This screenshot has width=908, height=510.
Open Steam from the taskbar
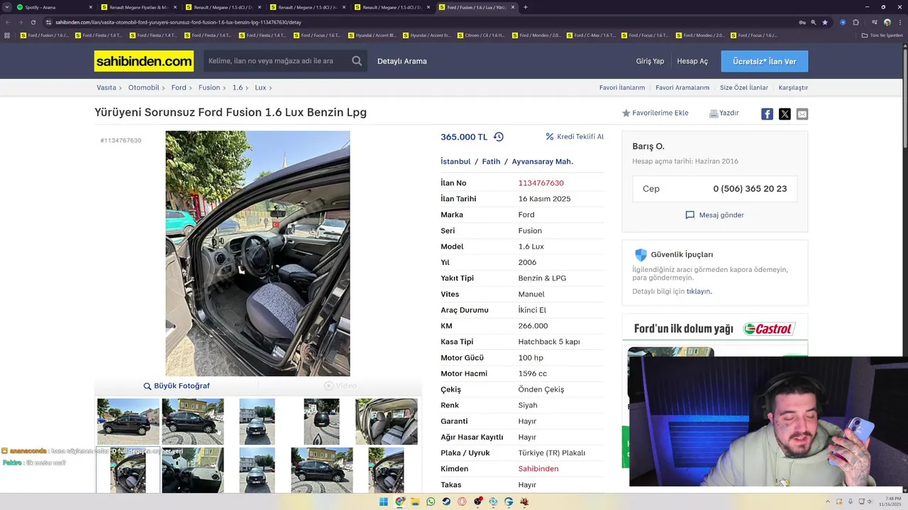(446, 501)
